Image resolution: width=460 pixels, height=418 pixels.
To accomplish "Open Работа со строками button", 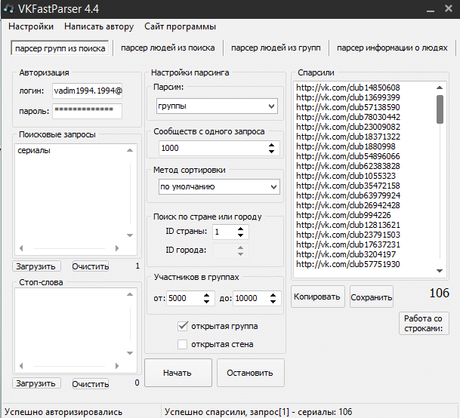I will (424, 324).
